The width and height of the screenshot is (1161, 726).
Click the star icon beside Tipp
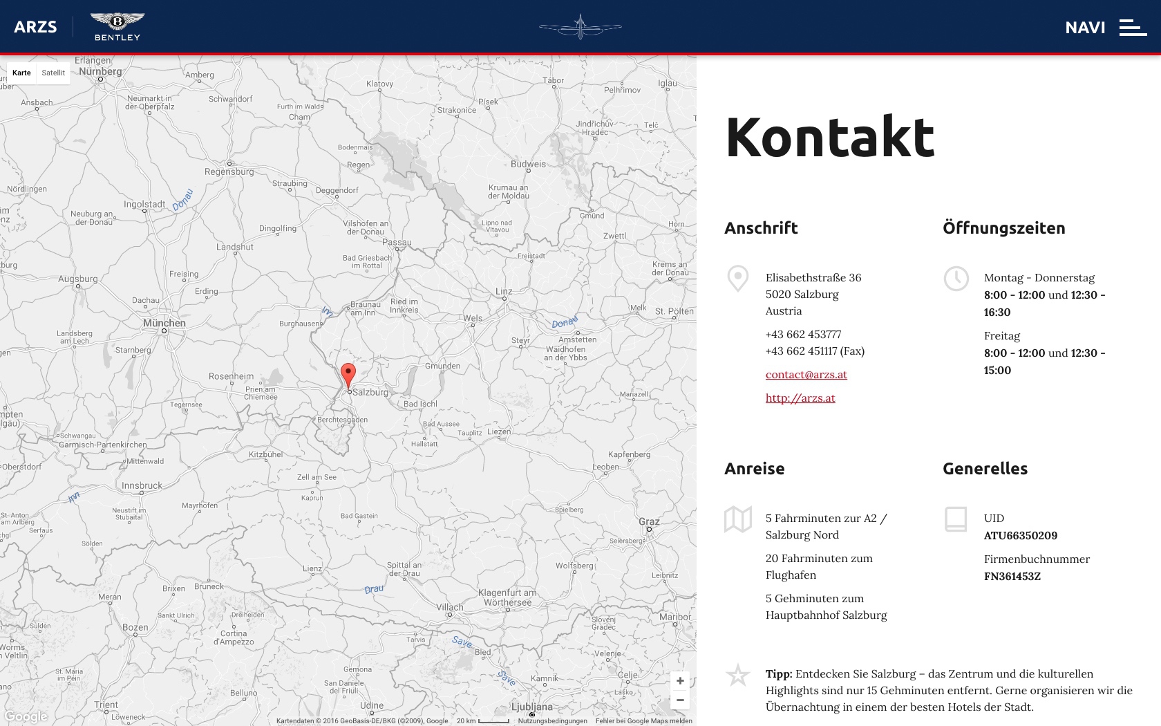pyautogui.click(x=738, y=675)
